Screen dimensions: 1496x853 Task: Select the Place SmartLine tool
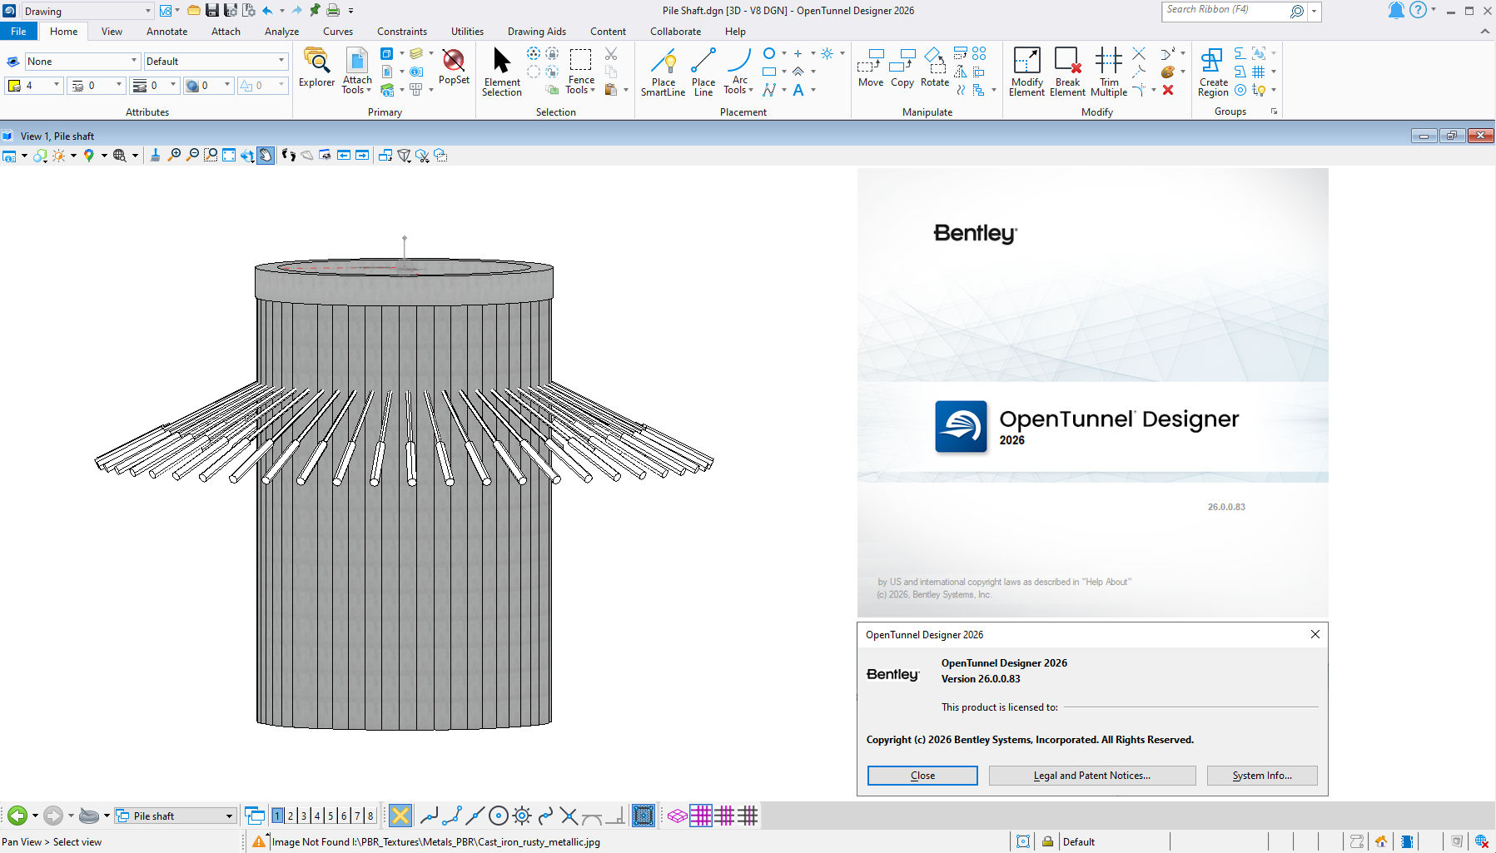[663, 72]
